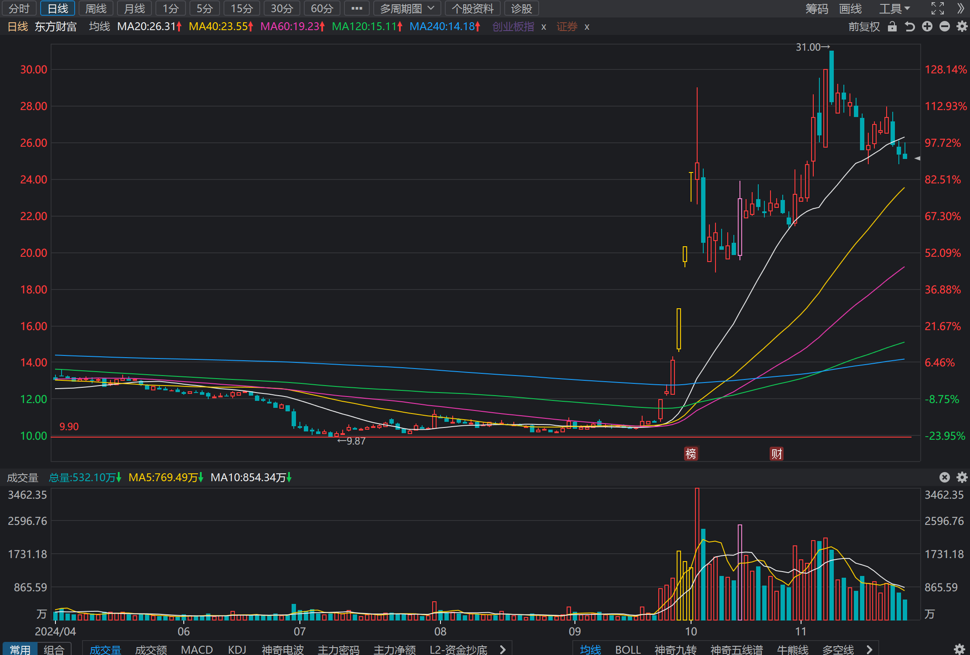970x655 pixels.
Task: Click the 创业板指 overlay label
Action: (x=513, y=27)
